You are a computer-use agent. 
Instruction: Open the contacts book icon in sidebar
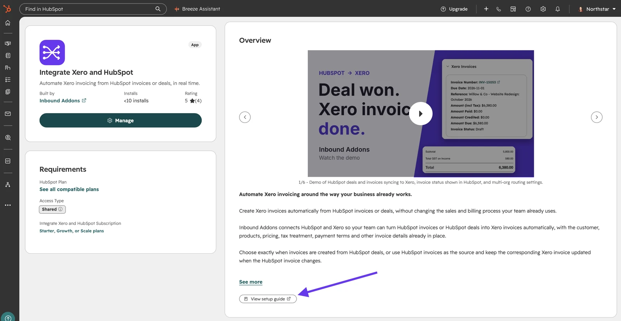pyautogui.click(x=8, y=55)
